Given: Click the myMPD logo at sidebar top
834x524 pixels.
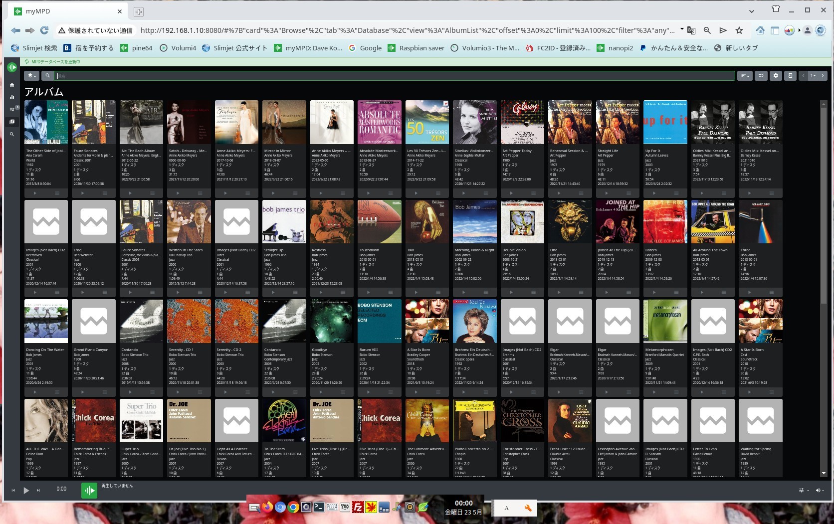Looking at the screenshot, I should click(x=12, y=67).
